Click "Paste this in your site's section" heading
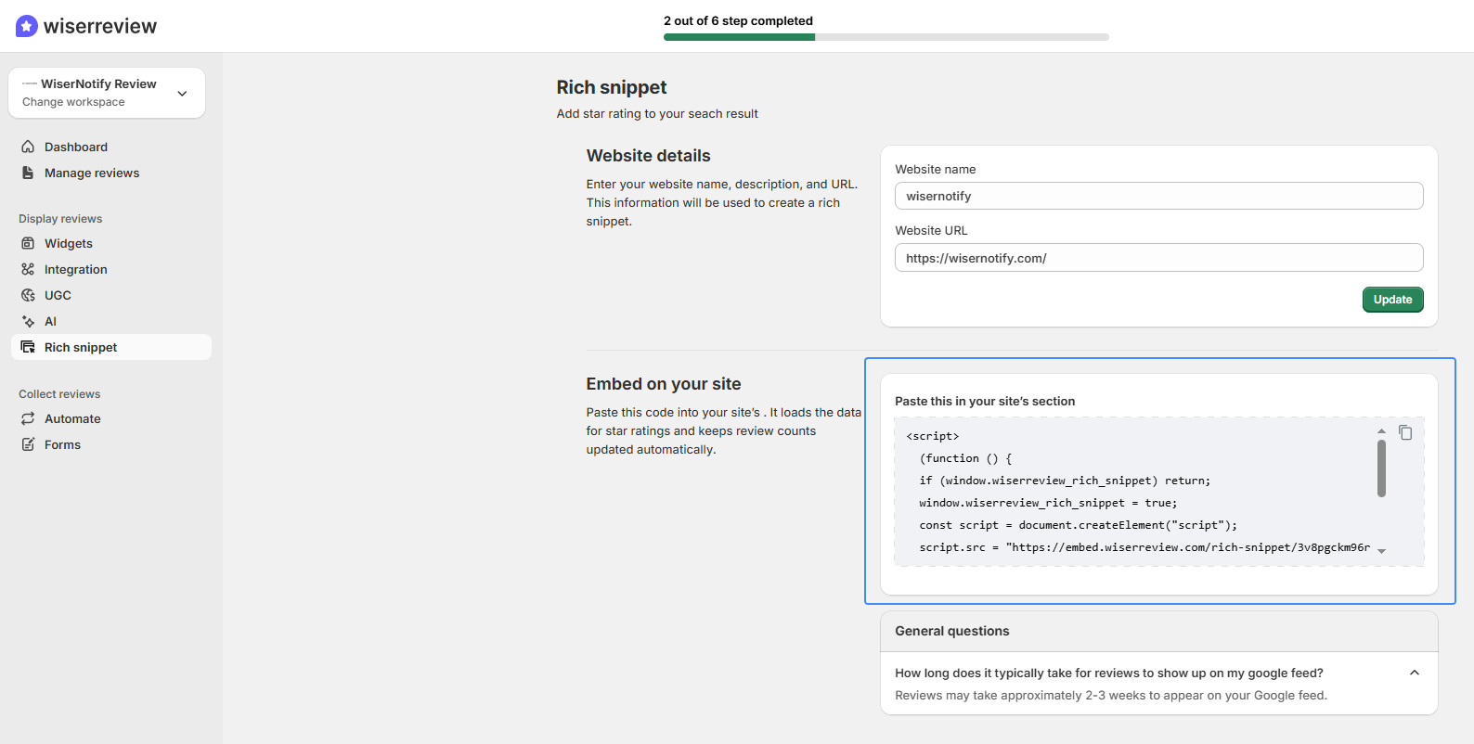Viewport: 1474px width, 744px height. 985,402
